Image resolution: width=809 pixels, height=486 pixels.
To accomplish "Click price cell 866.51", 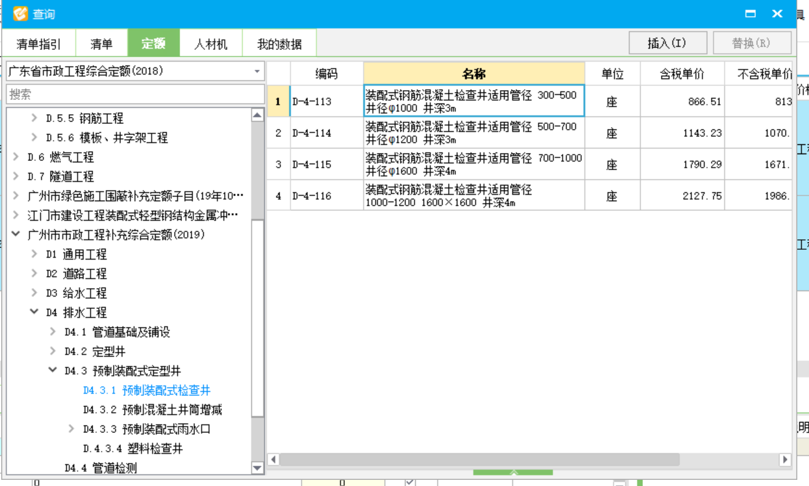I will pyautogui.click(x=682, y=102).
